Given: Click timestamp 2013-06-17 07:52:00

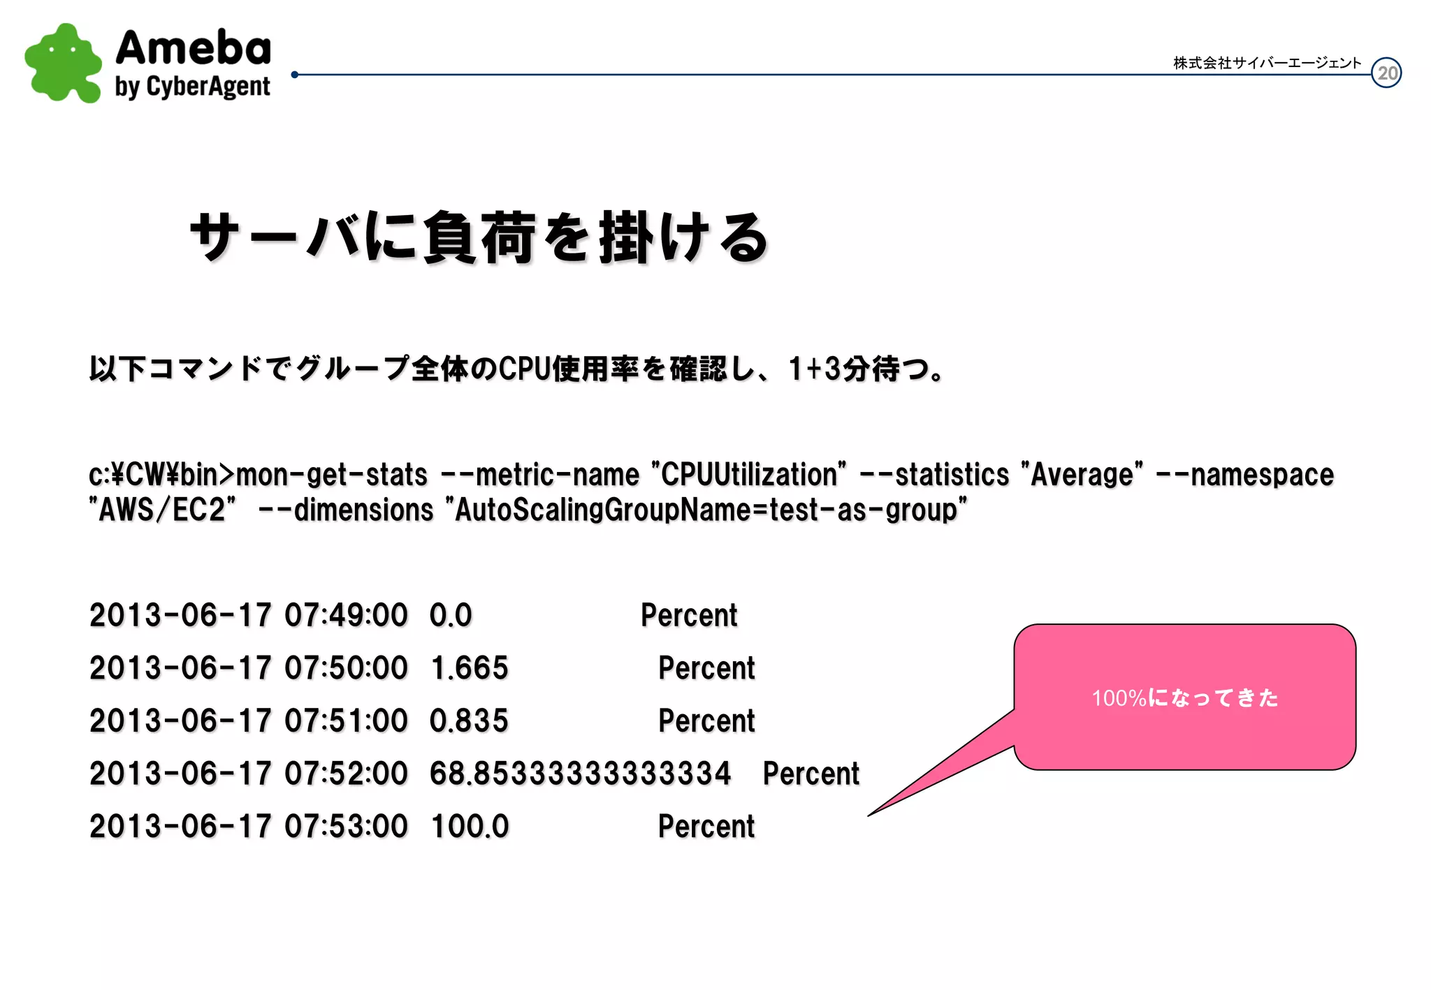Looking at the screenshot, I should tap(248, 774).
